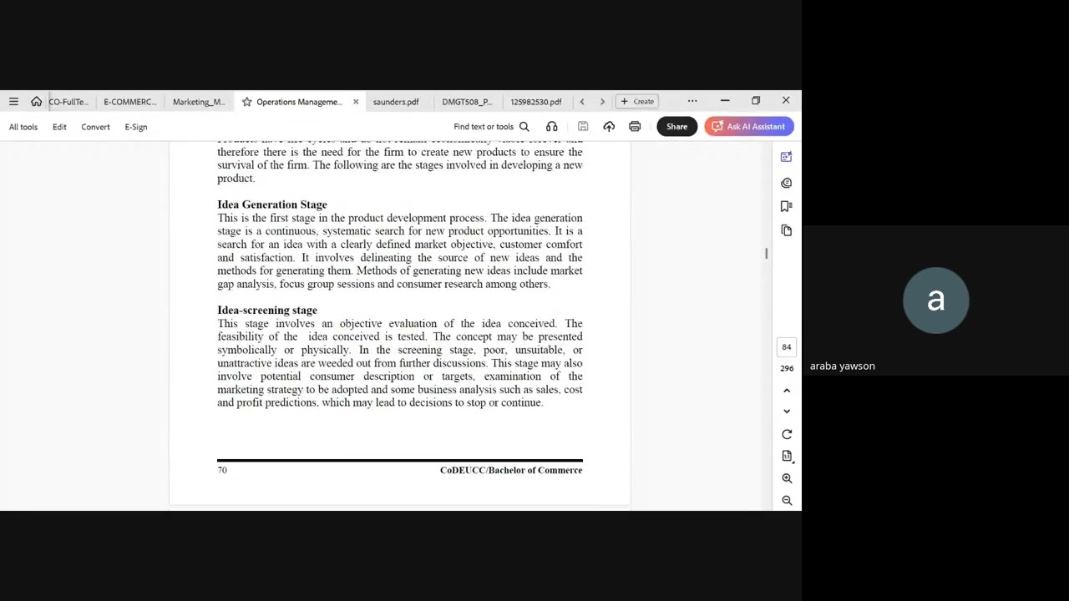Image resolution: width=1069 pixels, height=601 pixels.
Task: Open AI assistant panel icon in sidebar
Action: pos(786,157)
